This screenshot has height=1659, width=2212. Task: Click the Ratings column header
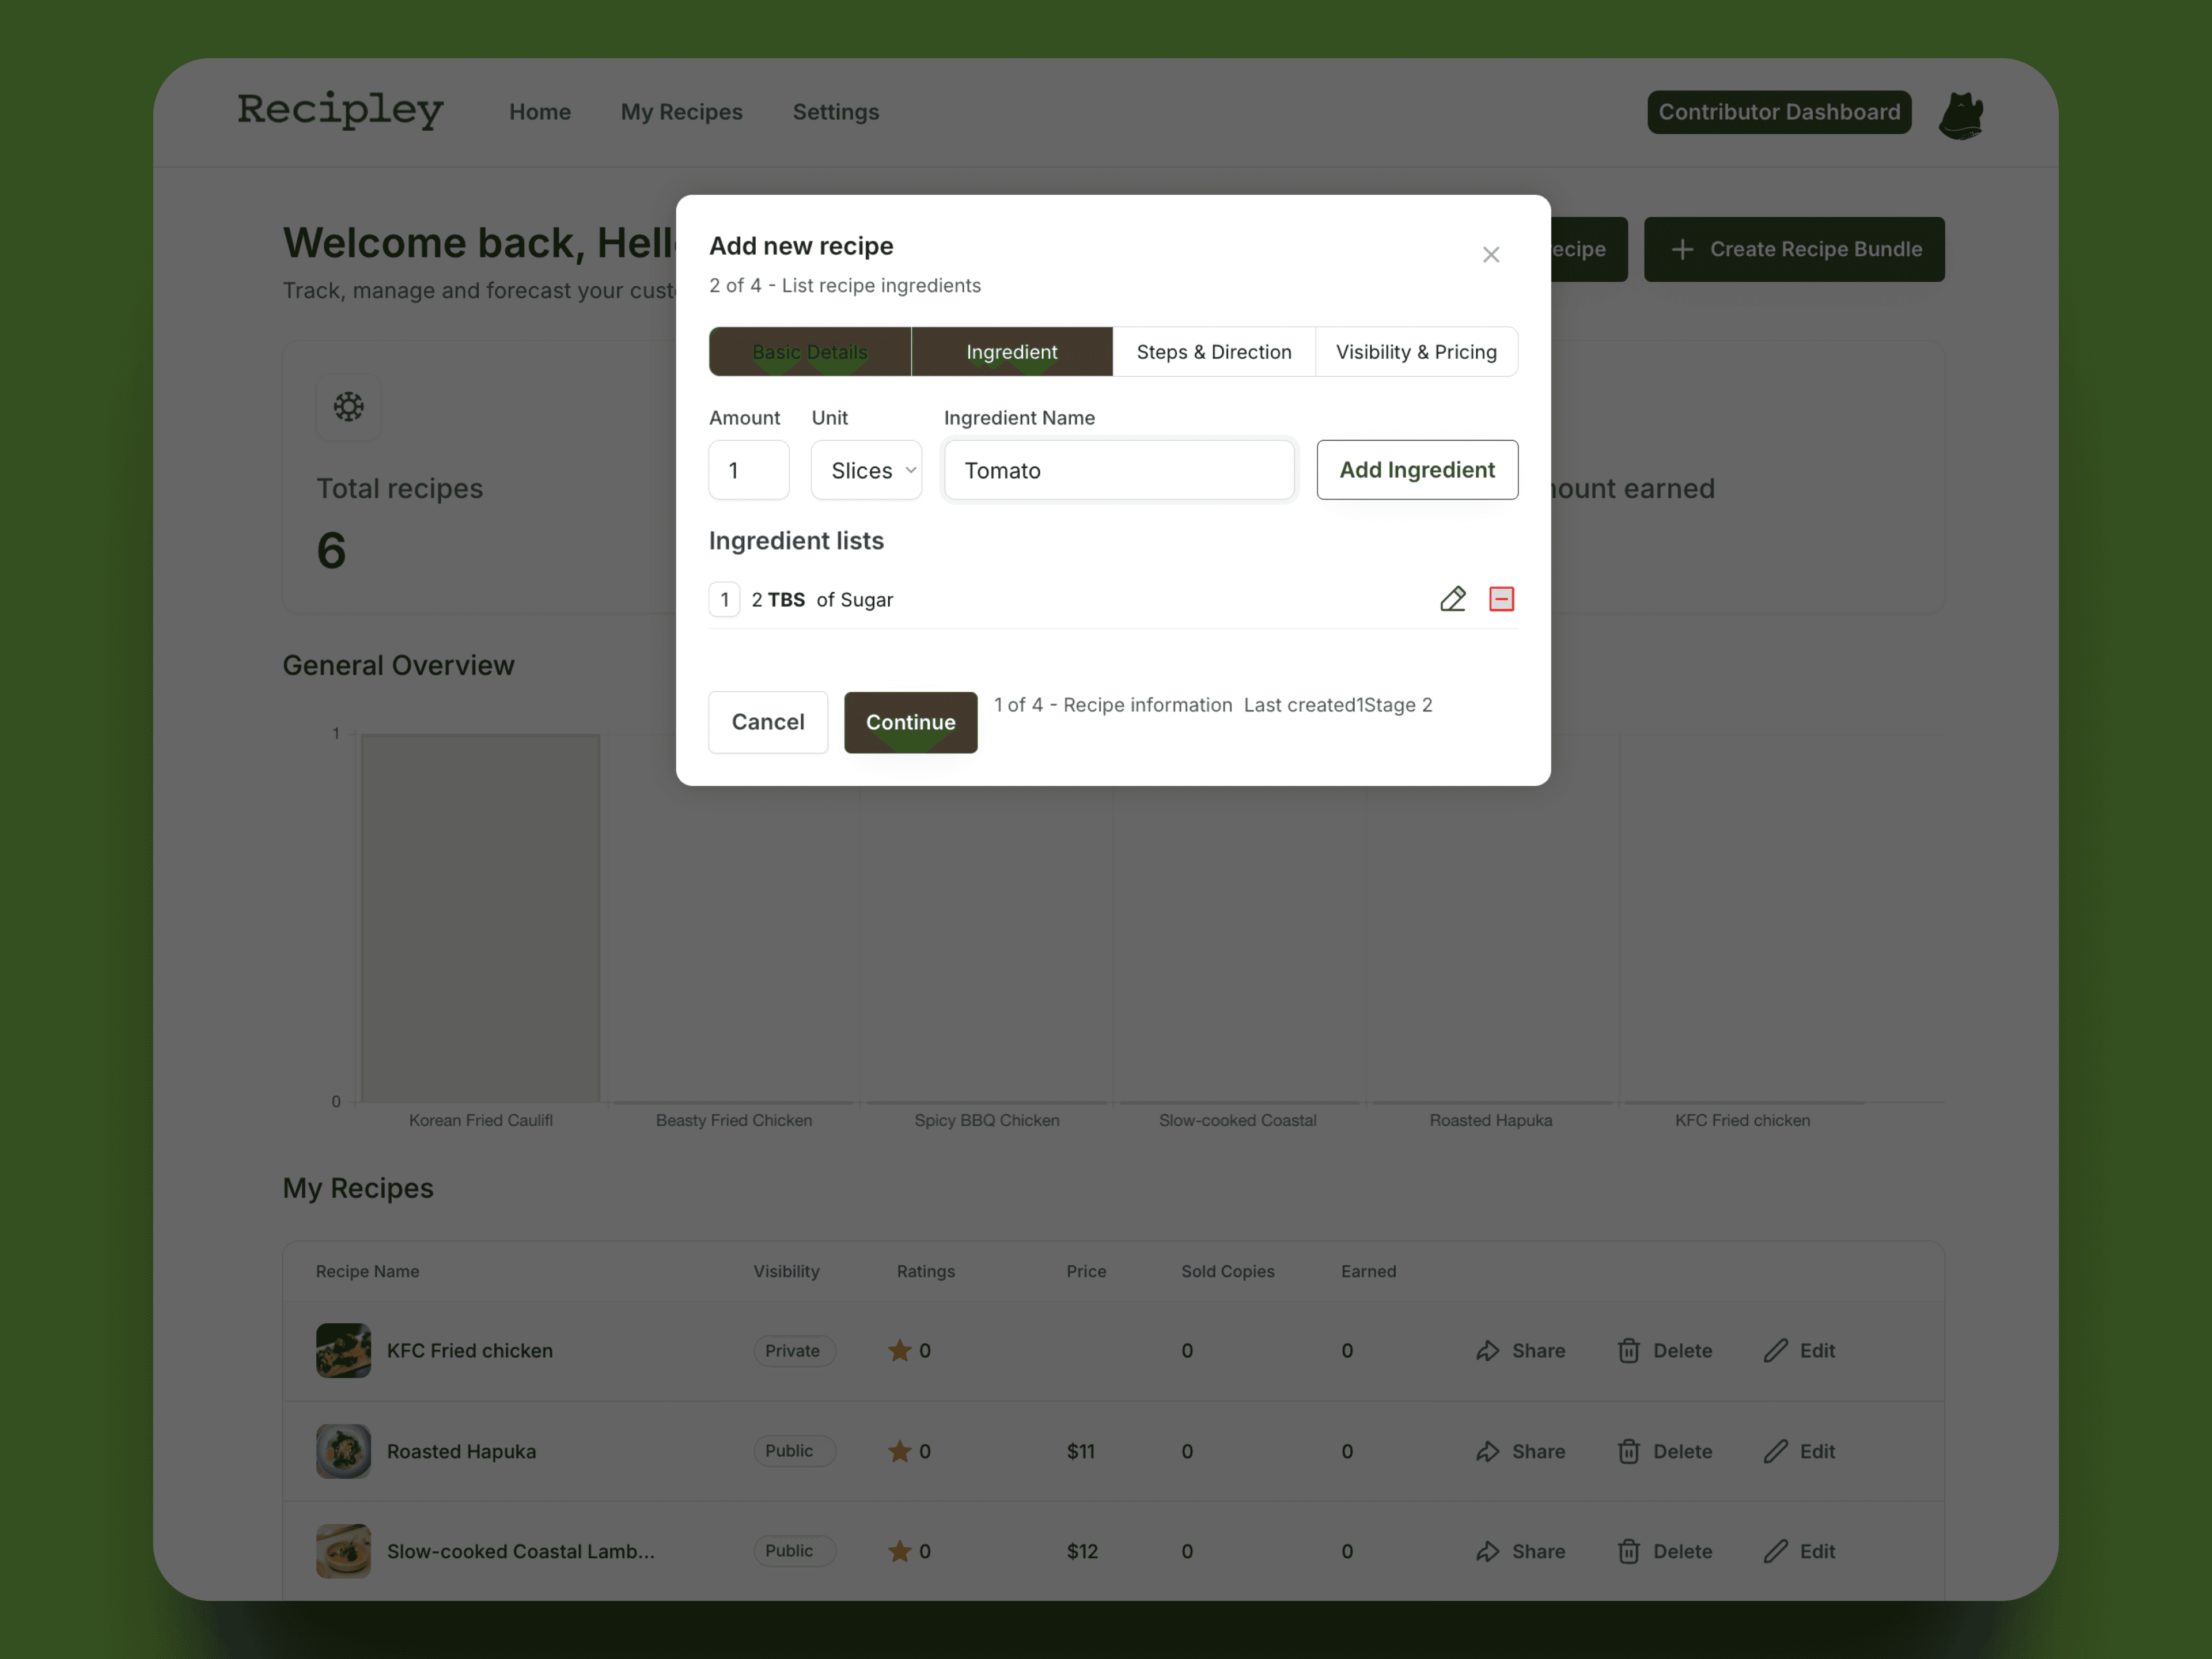coord(926,1271)
